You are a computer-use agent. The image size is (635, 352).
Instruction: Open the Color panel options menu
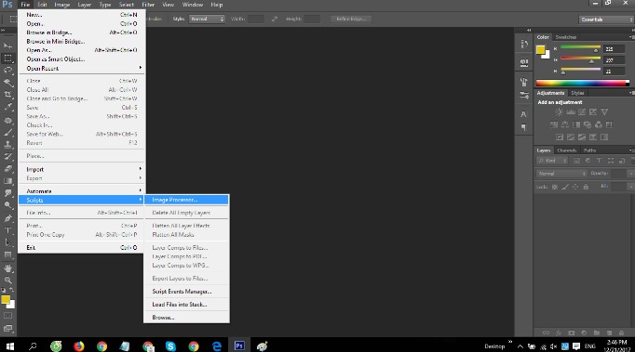[632, 37]
